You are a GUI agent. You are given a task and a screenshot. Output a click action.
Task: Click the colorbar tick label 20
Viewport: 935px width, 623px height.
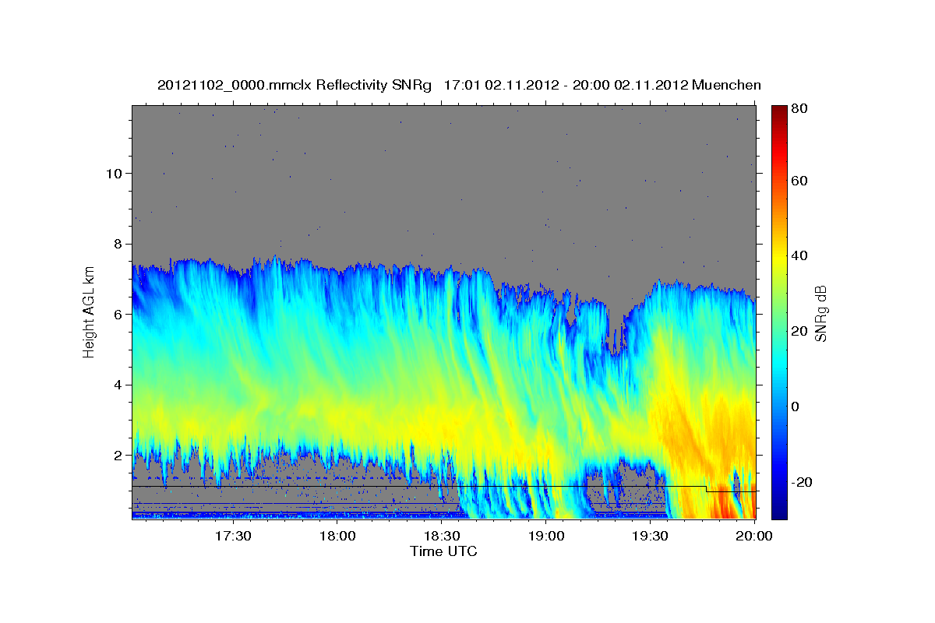tap(801, 331)
